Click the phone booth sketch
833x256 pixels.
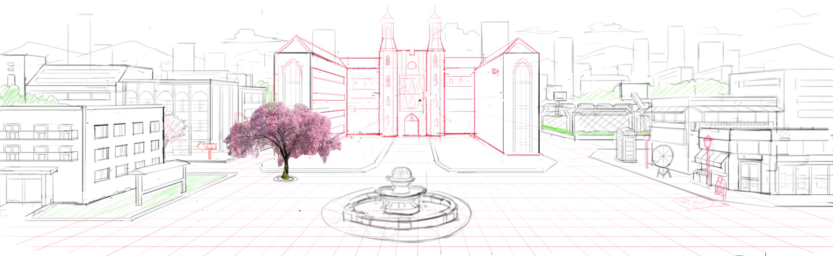click(626, 145)
